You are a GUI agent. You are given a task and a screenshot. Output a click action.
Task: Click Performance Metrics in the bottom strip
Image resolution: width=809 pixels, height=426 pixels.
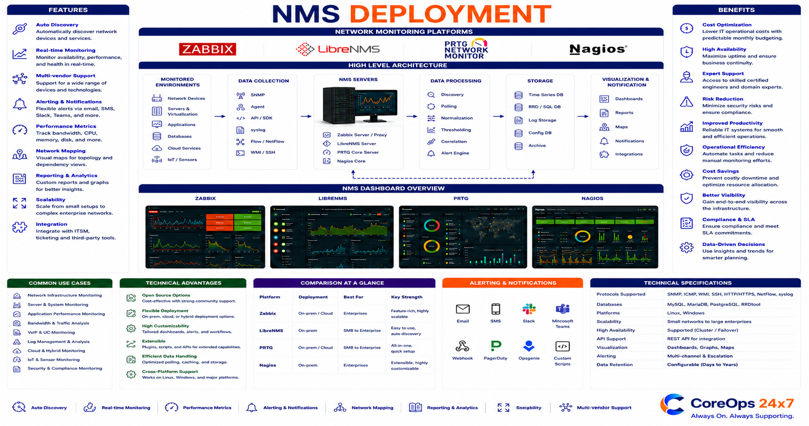tap(198, 407)
